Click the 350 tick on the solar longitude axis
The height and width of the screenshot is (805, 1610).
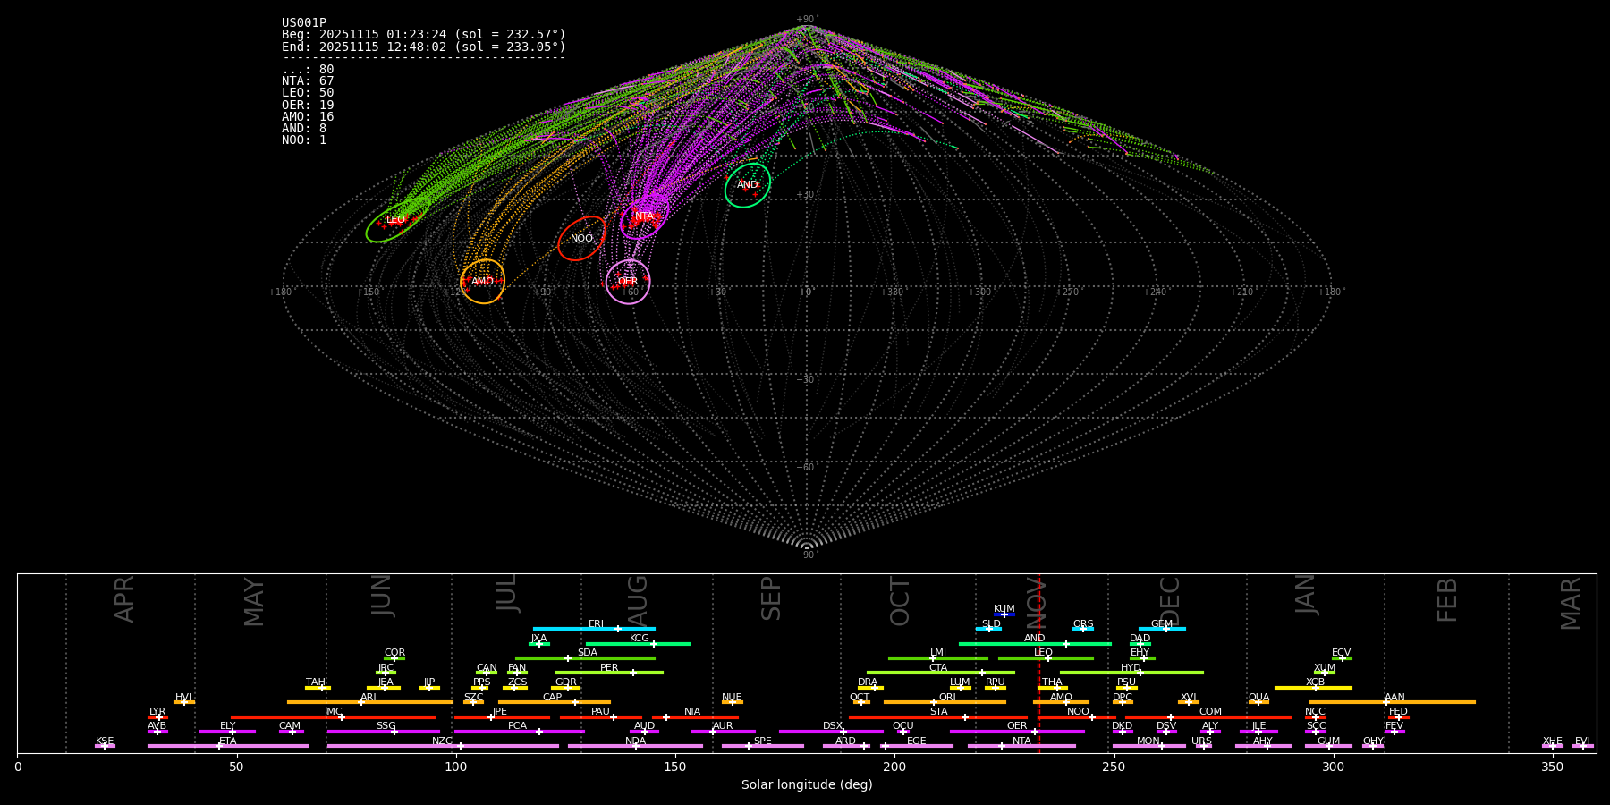point(1552,767)
